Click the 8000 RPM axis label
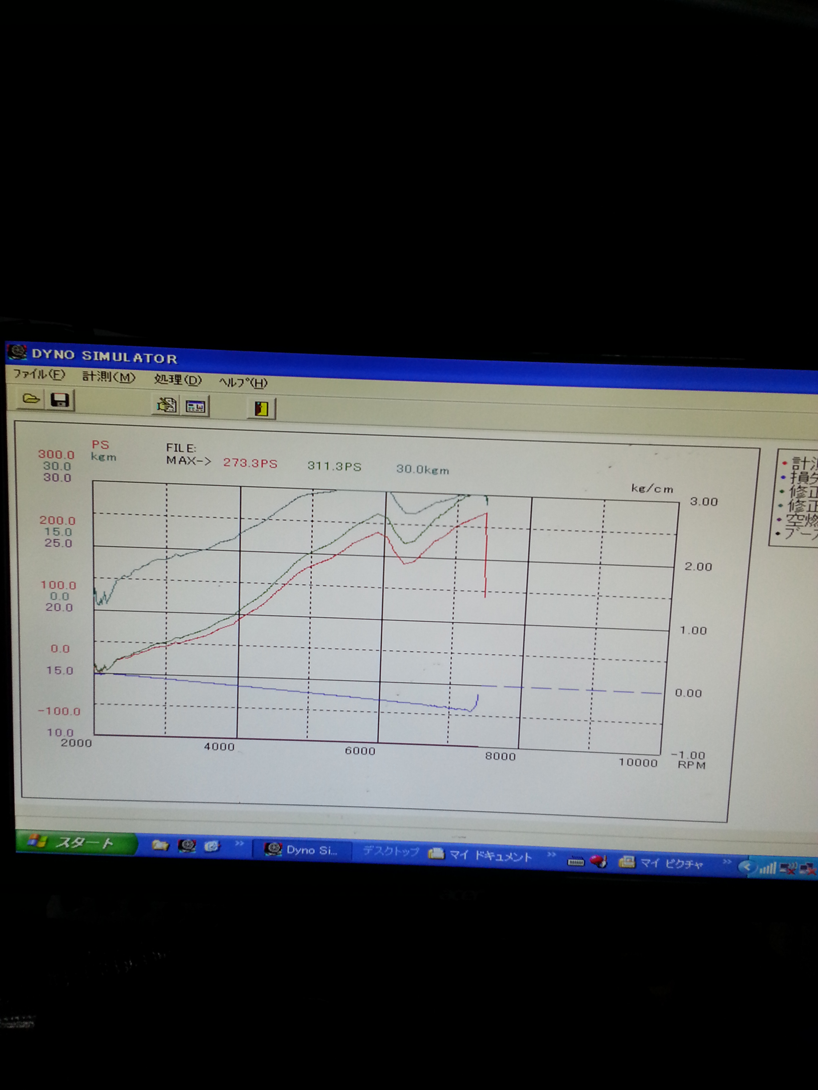This screenshot has width=818, height=1090. (500, 756)
